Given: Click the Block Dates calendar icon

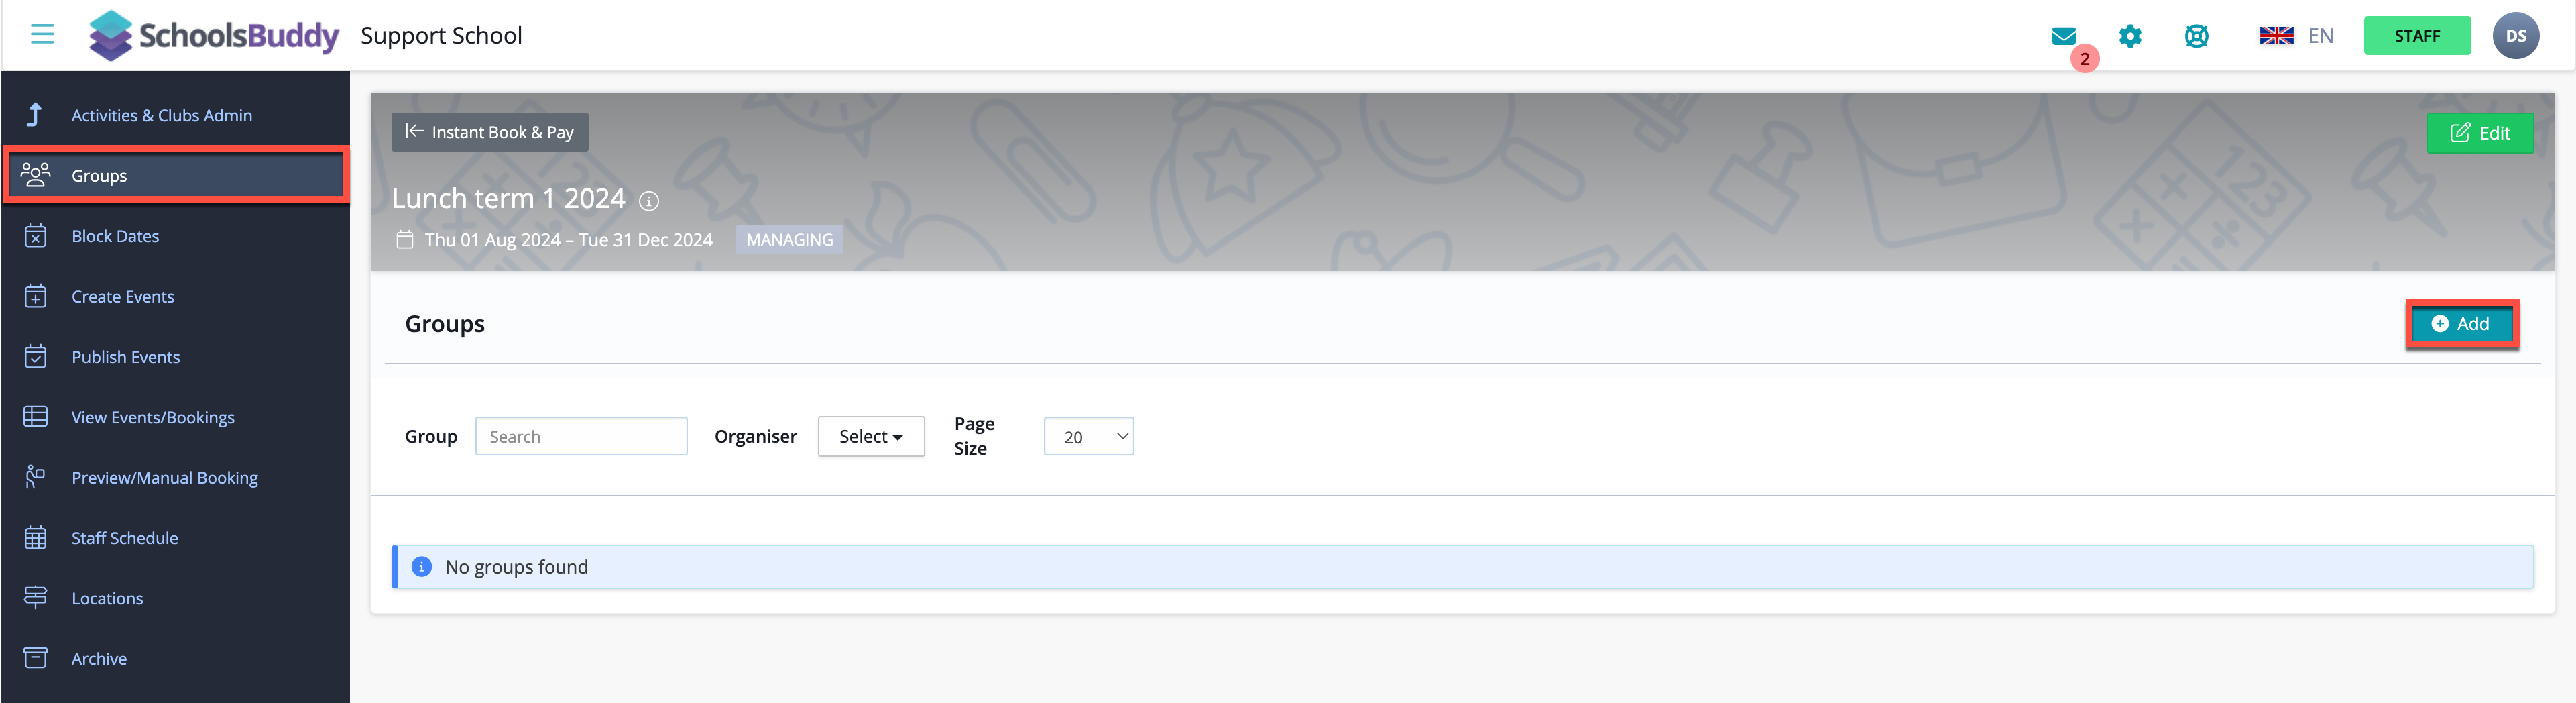Looking at the screenshot, I should (x=36, y=236).
